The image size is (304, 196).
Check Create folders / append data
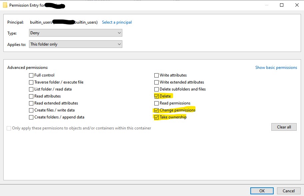(31, 117)
